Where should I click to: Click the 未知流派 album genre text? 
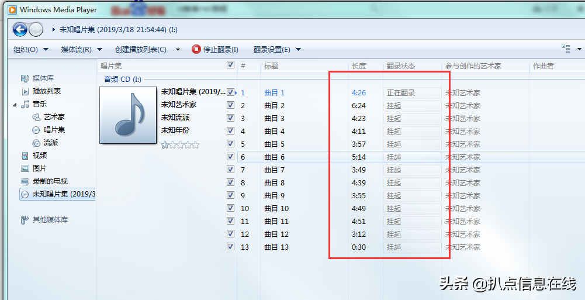[x=175, y=117]
